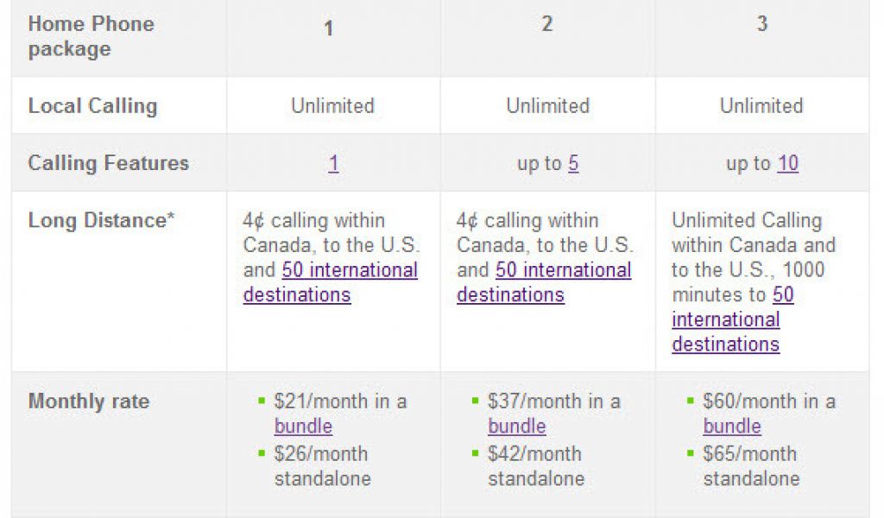Click the 'Long Distance*' row label
The width and height of the screenshot is (884, 518).
tap(101, 221)
